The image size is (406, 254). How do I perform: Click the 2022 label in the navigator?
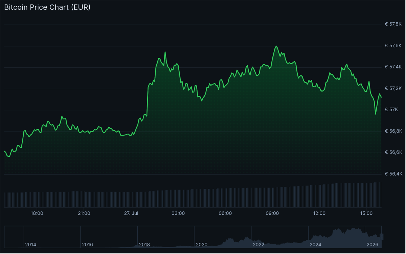[258, 245]
